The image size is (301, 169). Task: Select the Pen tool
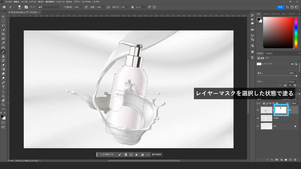tap(3, 83)
